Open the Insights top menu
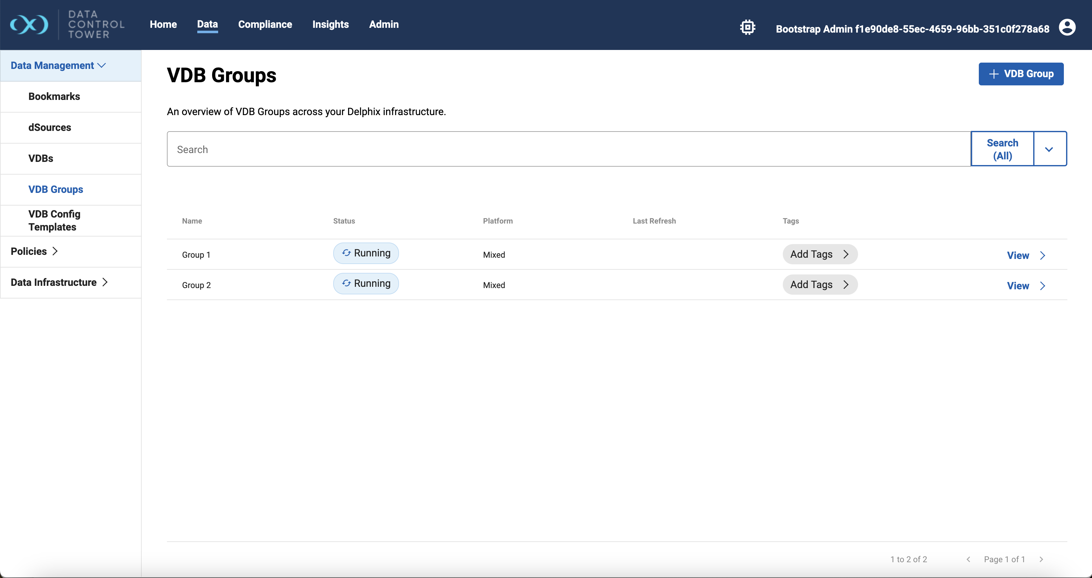Viewport: 1092px width, 578px height. point(330,25)
